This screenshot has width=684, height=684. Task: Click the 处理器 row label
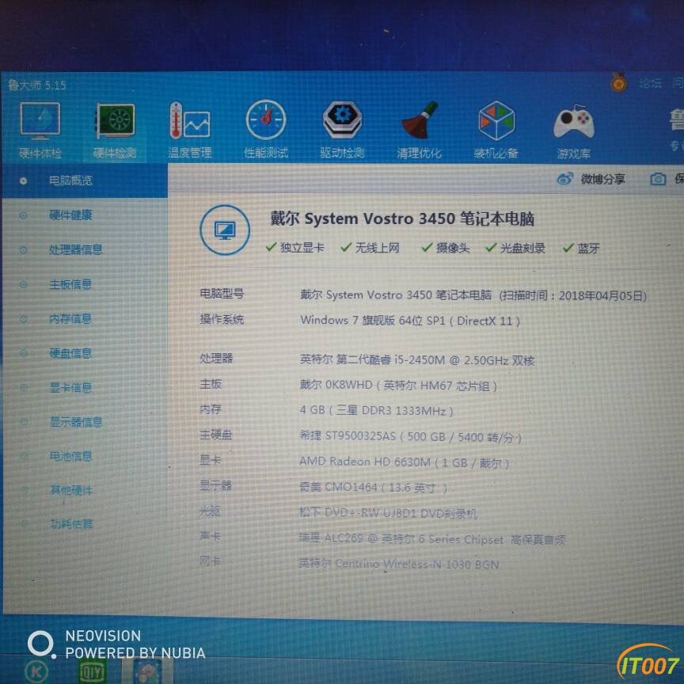(216, 358)
